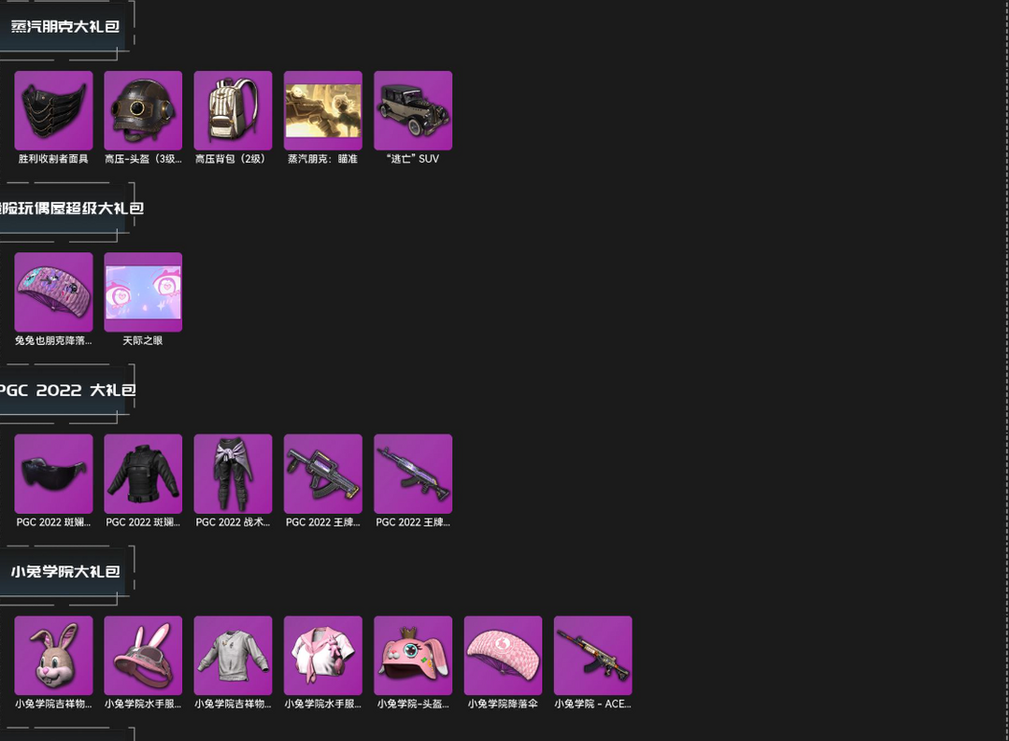
Task: Select the 小兔学院降落伞 pink parachute
Action: 504,655
